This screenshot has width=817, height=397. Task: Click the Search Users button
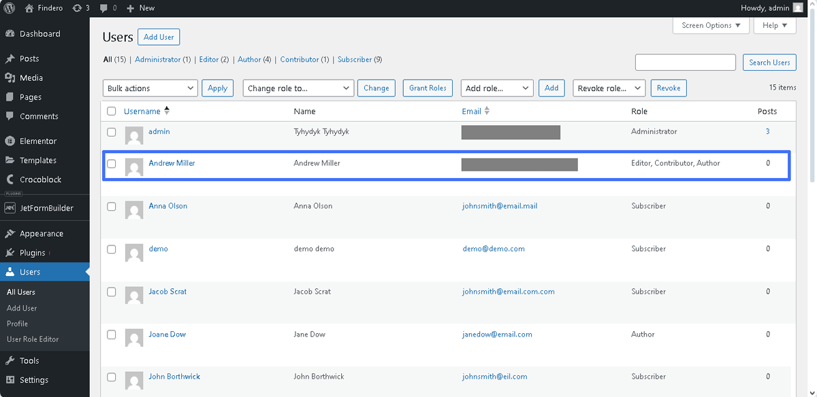point(769,62)
